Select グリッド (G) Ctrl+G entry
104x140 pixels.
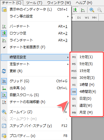(x=35, y=81)
